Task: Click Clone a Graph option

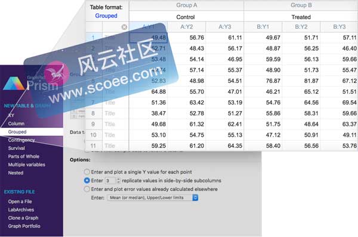Action: click(23, 218)
